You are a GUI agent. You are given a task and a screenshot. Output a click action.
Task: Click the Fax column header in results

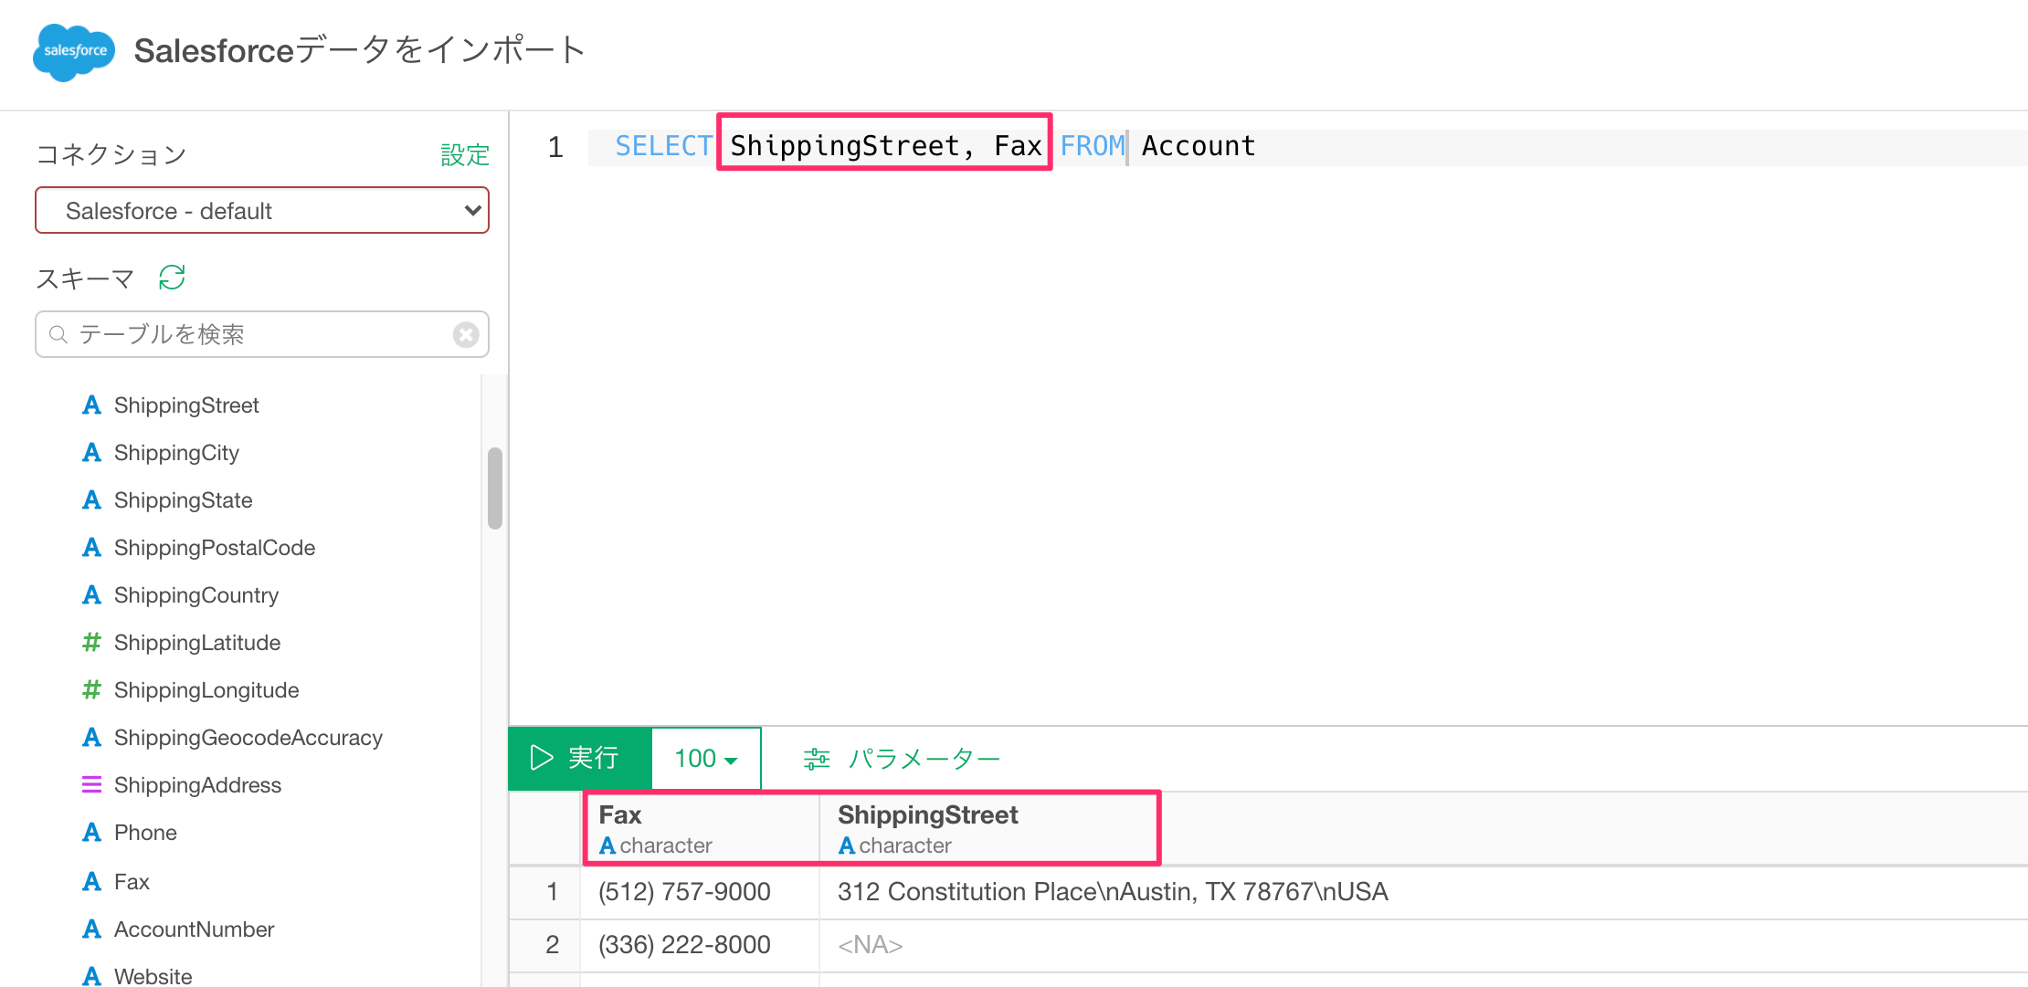pyautogui.click(x=700, y=828)
